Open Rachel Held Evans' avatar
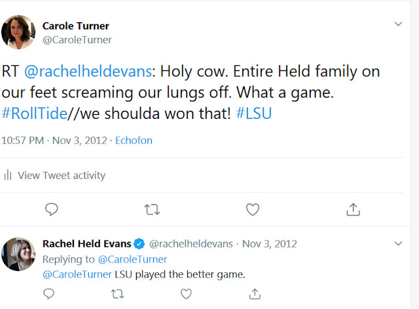Image resolution: width=419 pixels, height=309 pixels. [18, 254]
